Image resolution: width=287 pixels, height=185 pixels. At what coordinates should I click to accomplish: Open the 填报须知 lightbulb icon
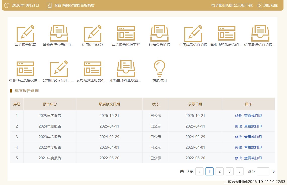tap(159, 69)
